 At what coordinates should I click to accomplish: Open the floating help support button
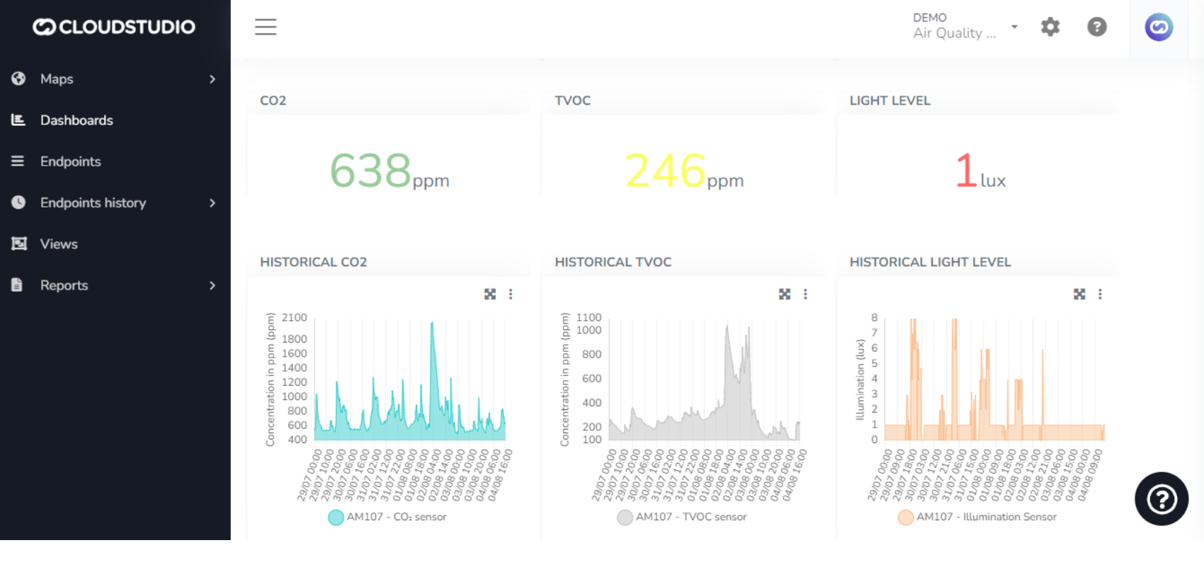(x=1161, y=499)
